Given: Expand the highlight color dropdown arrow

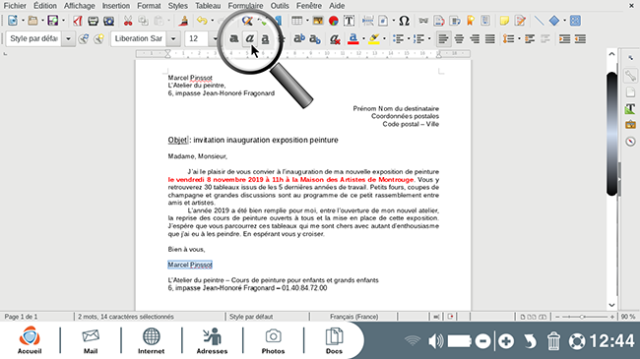Looking at the screenshot, I should [x=384, y=38].
